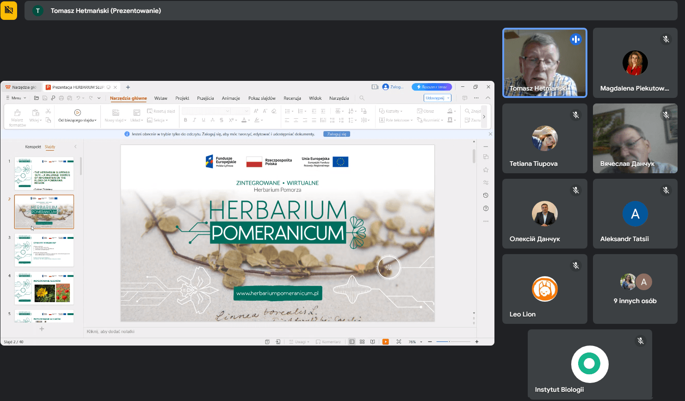Click the zoom slider handle in status bar
Screen dimensions: 685x401
click(x=449, y=342)
